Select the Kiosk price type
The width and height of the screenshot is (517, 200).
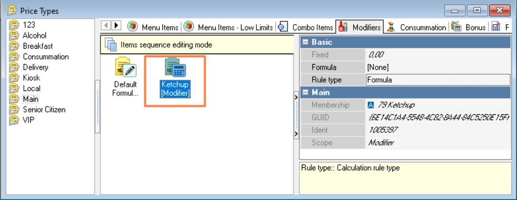[x=31, y=78]
